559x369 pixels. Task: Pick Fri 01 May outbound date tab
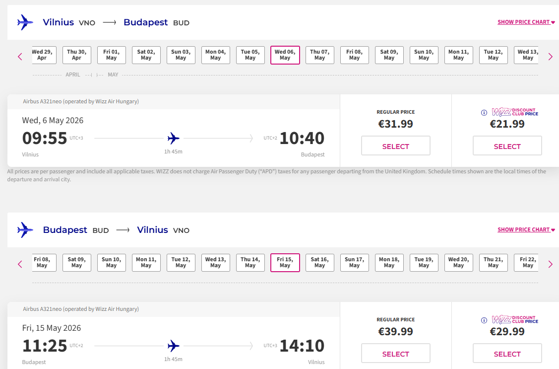[x=111, y=55]
